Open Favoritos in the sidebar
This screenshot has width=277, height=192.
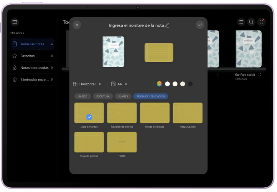tap(28, 56)
